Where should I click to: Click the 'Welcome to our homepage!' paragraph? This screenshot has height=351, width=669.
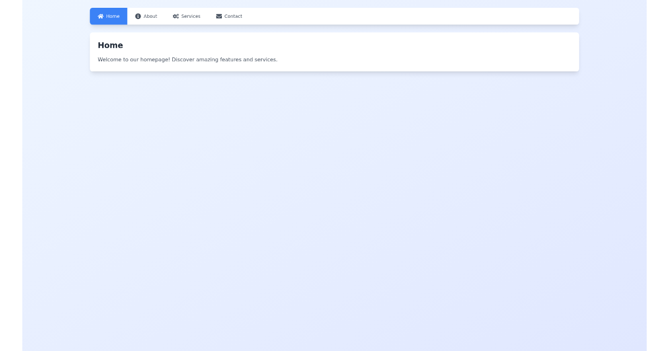pyautogui.click(x=134, y=60)
